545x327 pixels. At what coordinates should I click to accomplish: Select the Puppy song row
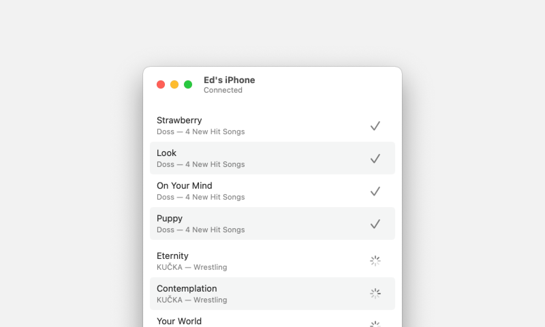coord(272,223)
